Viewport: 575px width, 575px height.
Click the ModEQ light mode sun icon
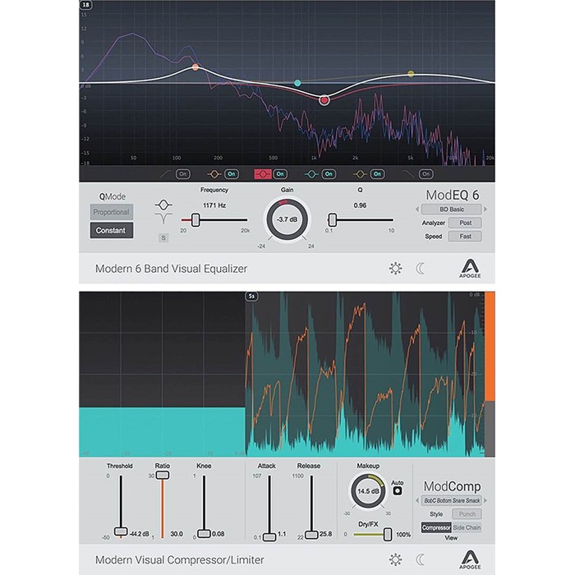(x=395, y=268)
